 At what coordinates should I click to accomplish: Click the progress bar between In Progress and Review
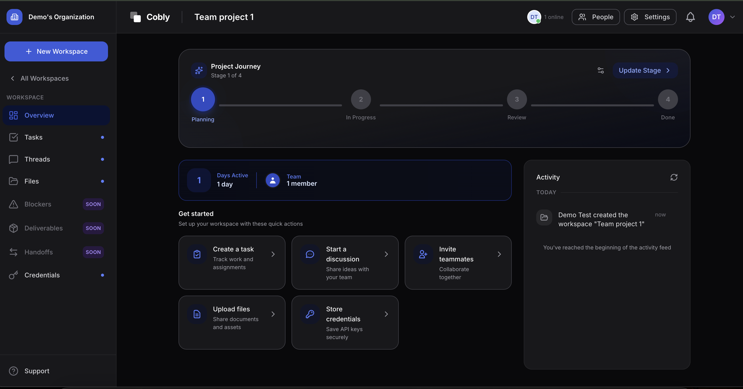click(x=441, y=105)
